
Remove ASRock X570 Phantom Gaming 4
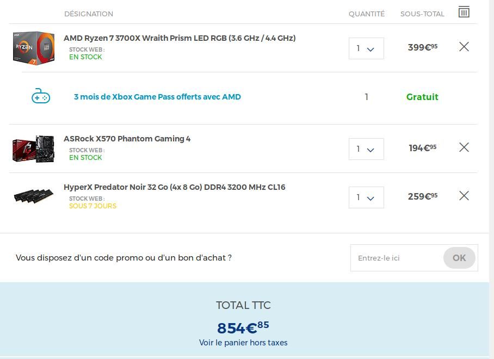pyautogui.click(x=464, y=147)
